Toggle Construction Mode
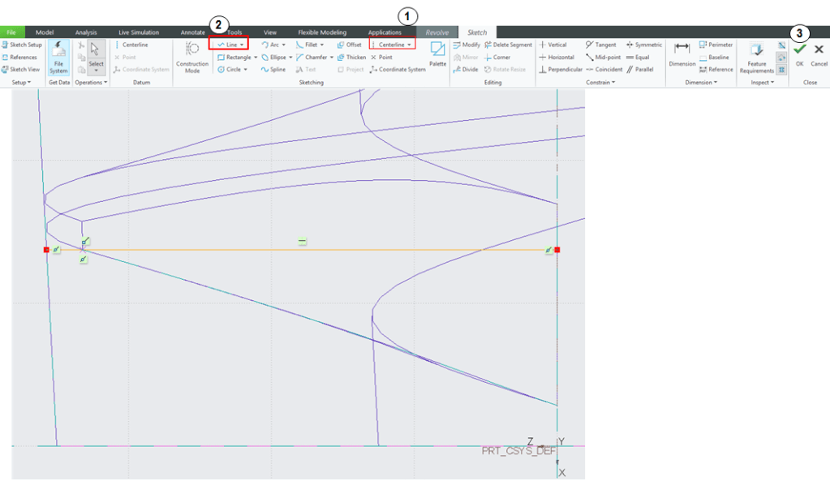The width and height of the screenshot is (830, 481). point(192,57)
